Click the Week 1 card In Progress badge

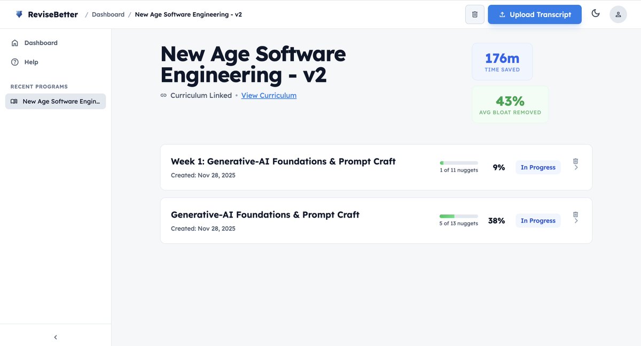coord(538,167)
